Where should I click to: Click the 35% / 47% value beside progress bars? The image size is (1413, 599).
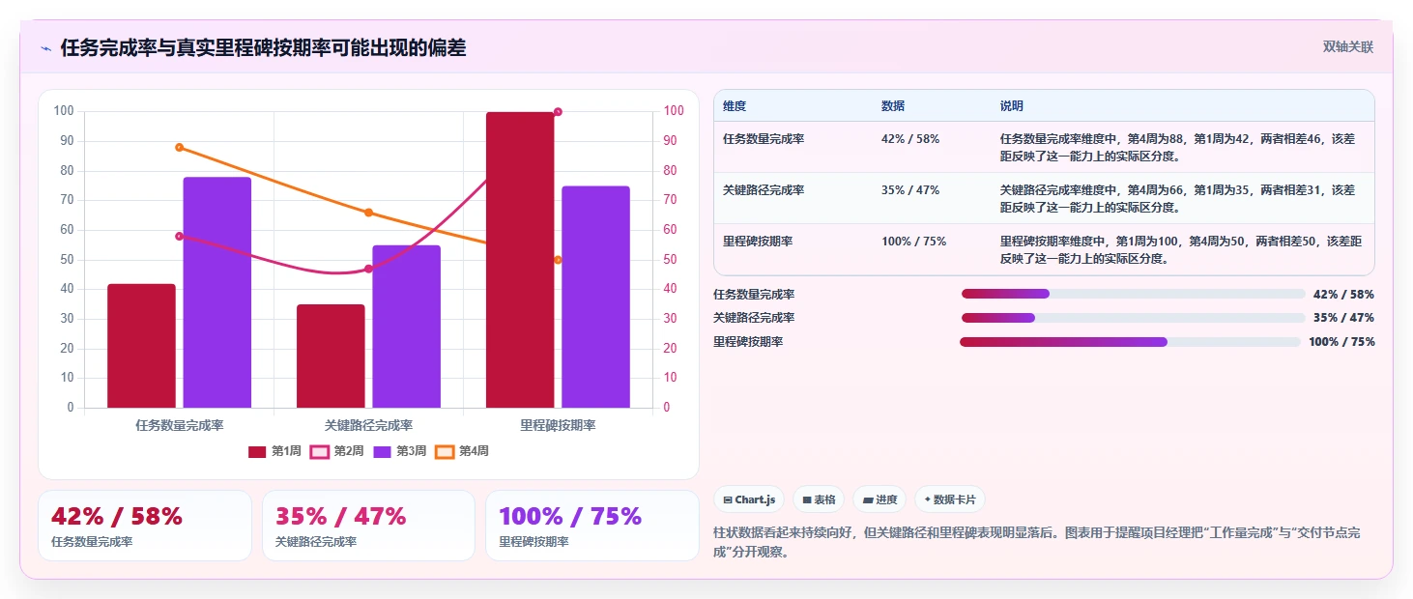1343,318
